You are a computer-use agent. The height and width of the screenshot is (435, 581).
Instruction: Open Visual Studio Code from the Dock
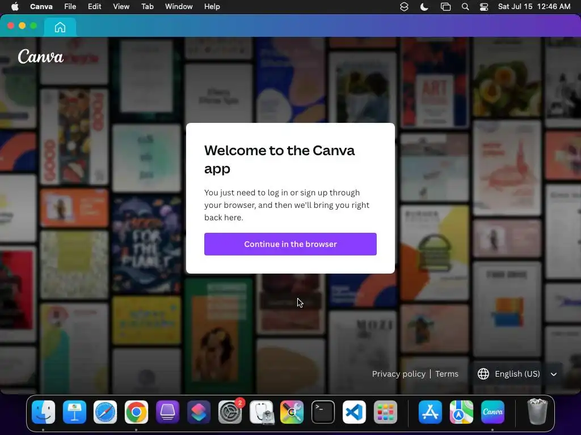[x=354, y=412]
